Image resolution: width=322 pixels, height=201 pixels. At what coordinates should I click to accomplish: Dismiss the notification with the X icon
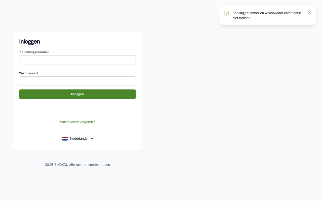point(309,13)
